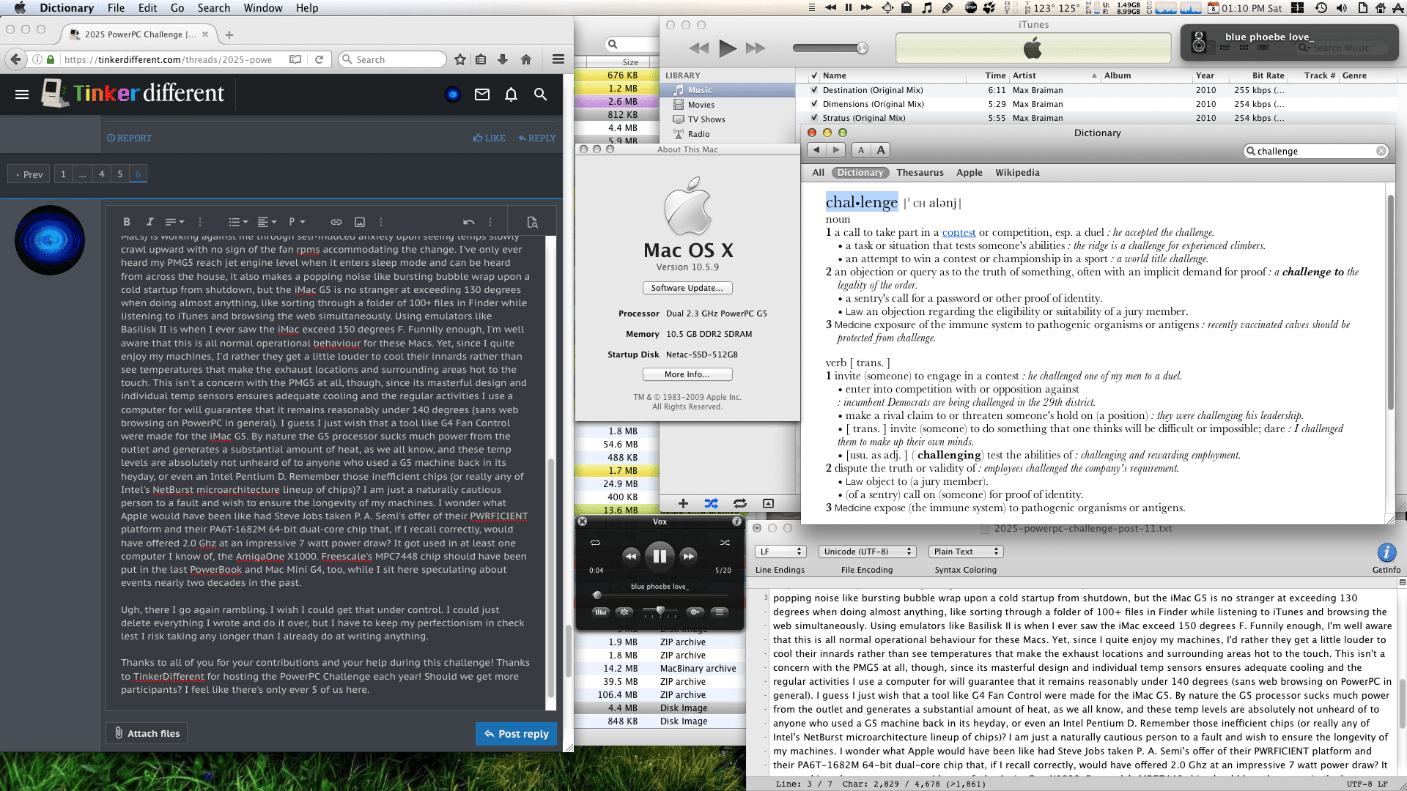
Task: Add new playlist in iTunes
Action: click(683, 503)
